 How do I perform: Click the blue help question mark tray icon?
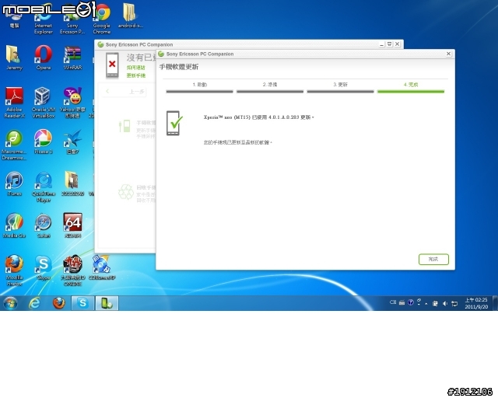410,302
